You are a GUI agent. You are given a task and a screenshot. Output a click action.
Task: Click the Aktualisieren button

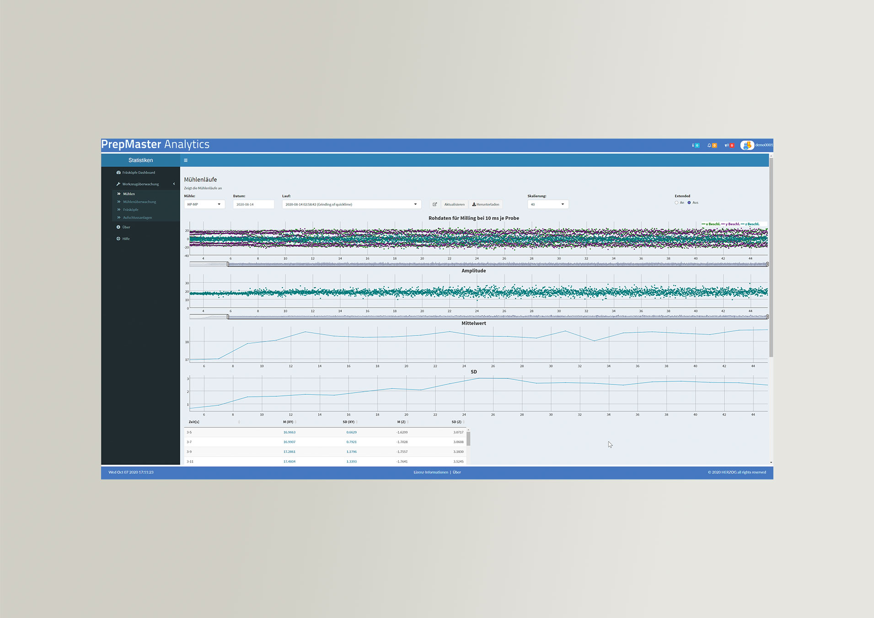(454, 204)
